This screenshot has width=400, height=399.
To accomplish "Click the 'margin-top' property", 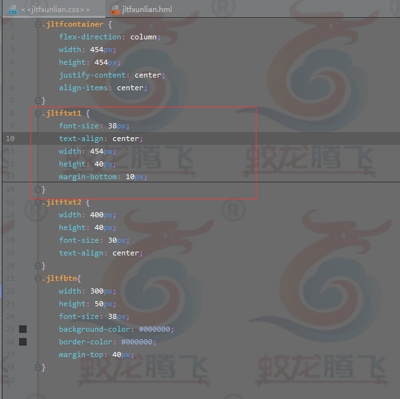I will coord(81,355).
